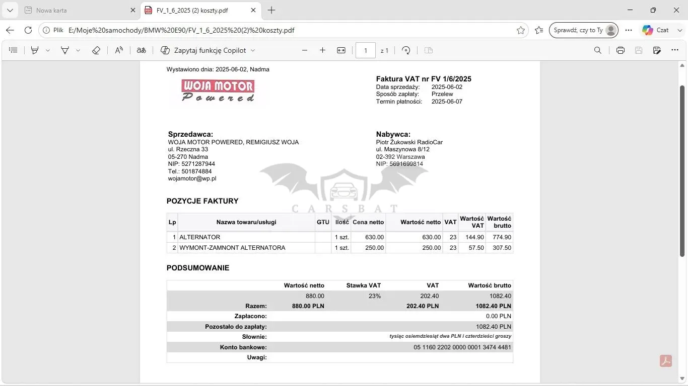
Task: Add page to favorites with star icon
Action: tap(521, 30)
